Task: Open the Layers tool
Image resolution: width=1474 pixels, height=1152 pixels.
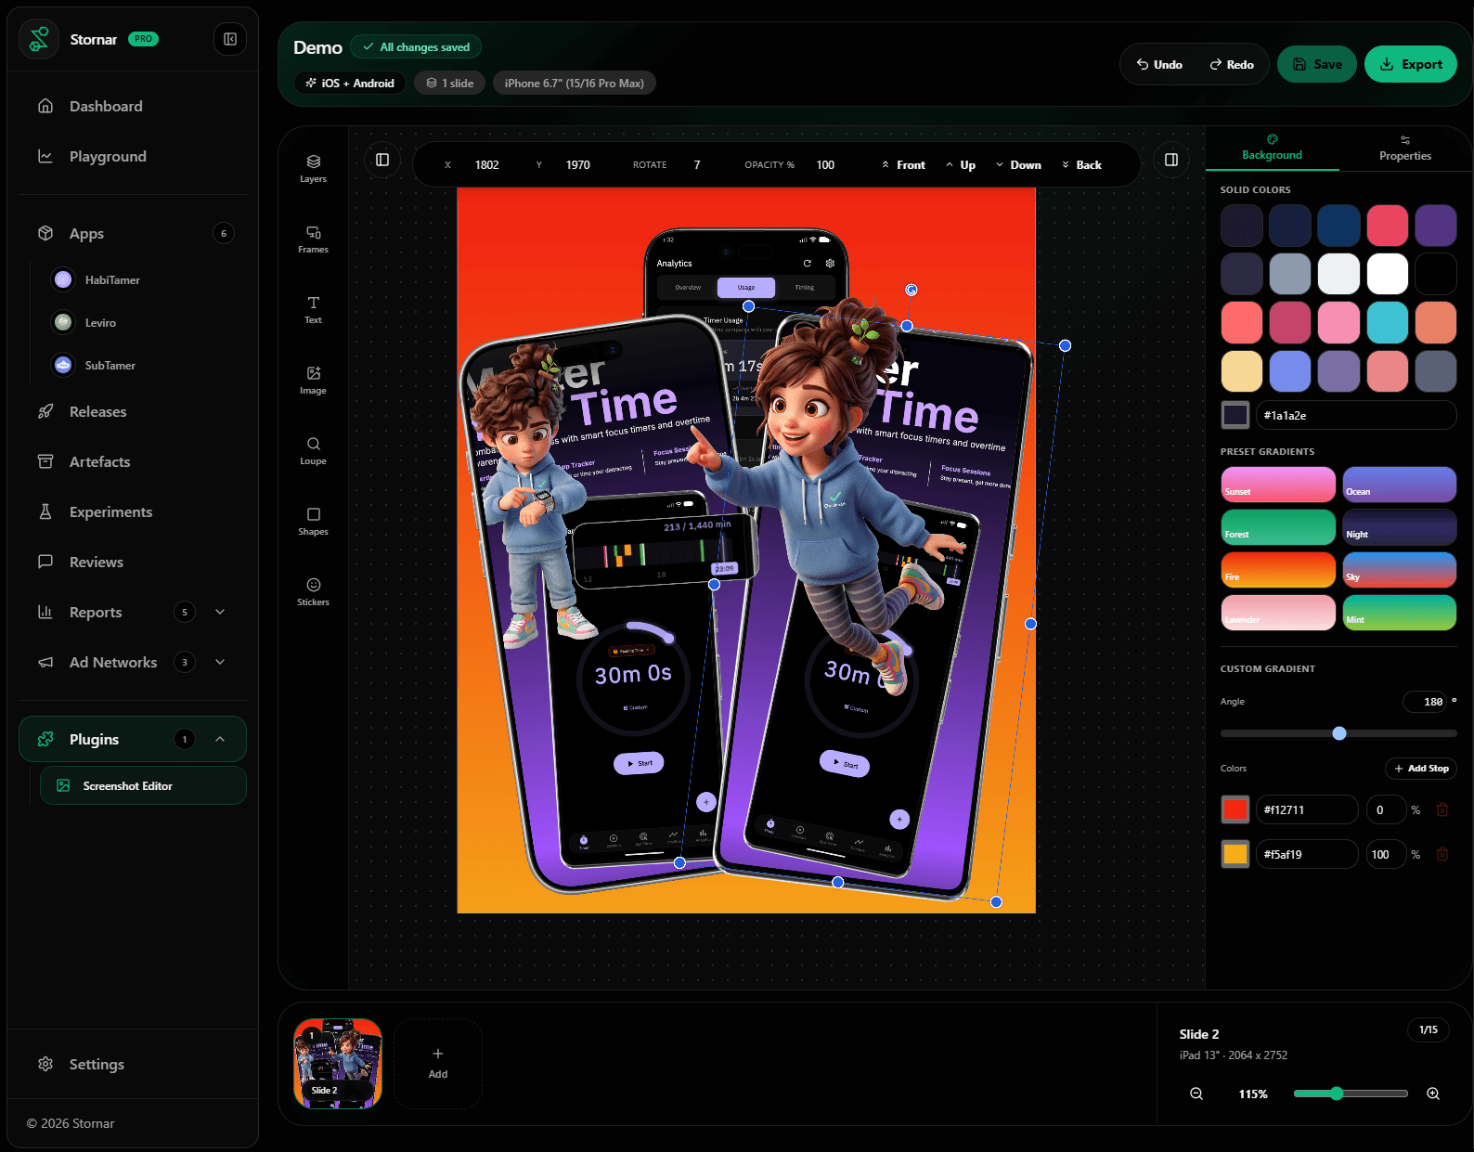Action: 313,168
